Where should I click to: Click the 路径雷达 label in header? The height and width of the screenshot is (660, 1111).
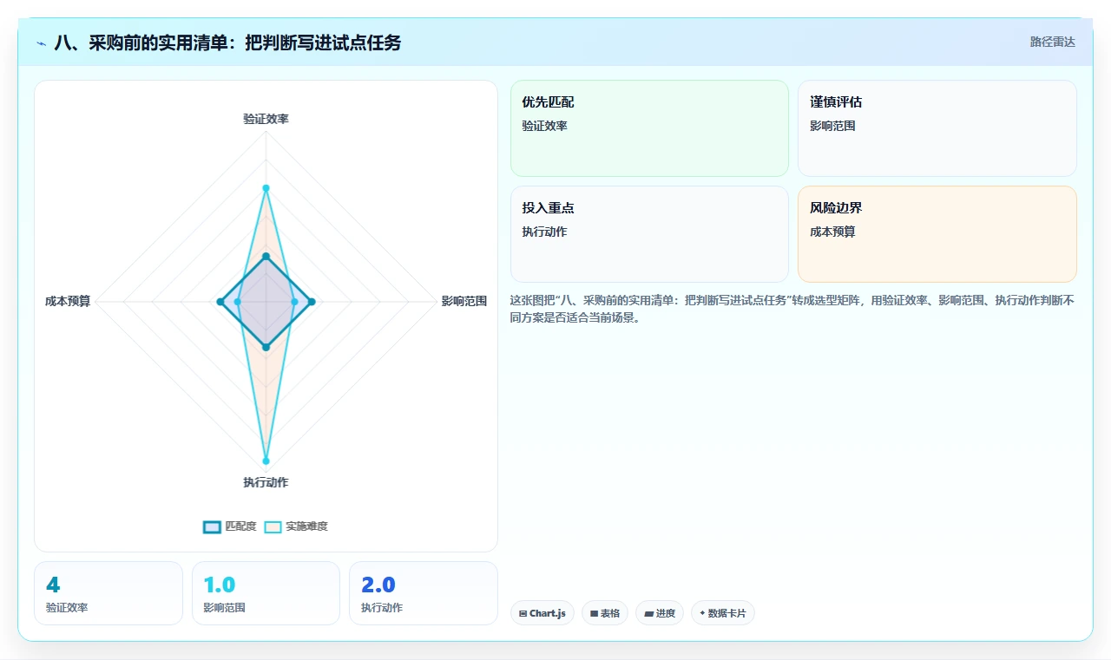point(1053,42)
